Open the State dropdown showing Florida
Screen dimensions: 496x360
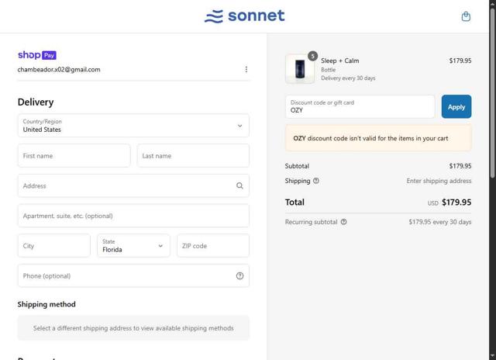tap(133, 246)
